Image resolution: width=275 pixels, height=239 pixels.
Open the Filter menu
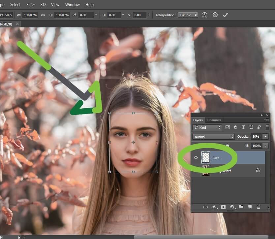[x=30, y=5]
